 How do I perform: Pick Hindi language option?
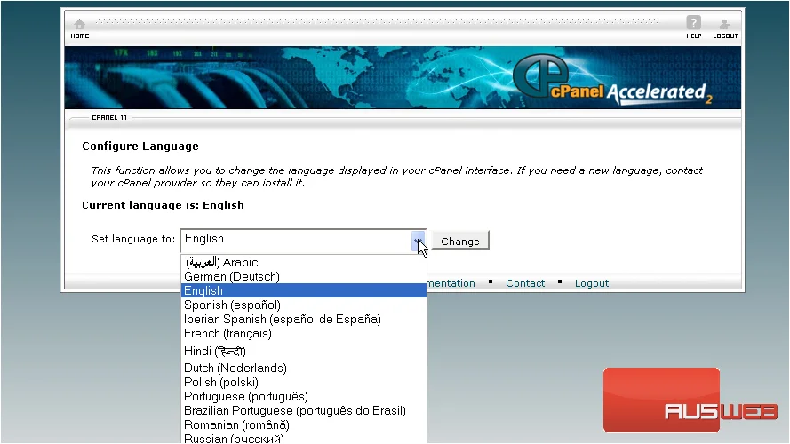[x=304, y=351]
